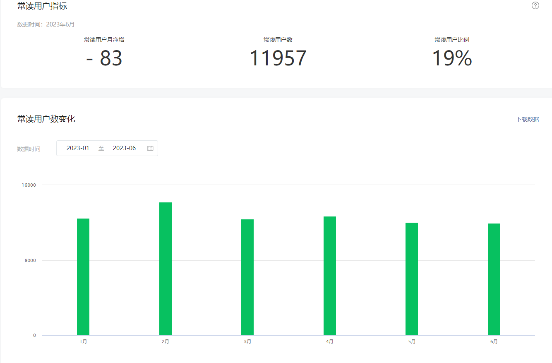Click the 常读用户月净增 value -83
This screenshot has width=552, height=363.
(x=104, y=58)
